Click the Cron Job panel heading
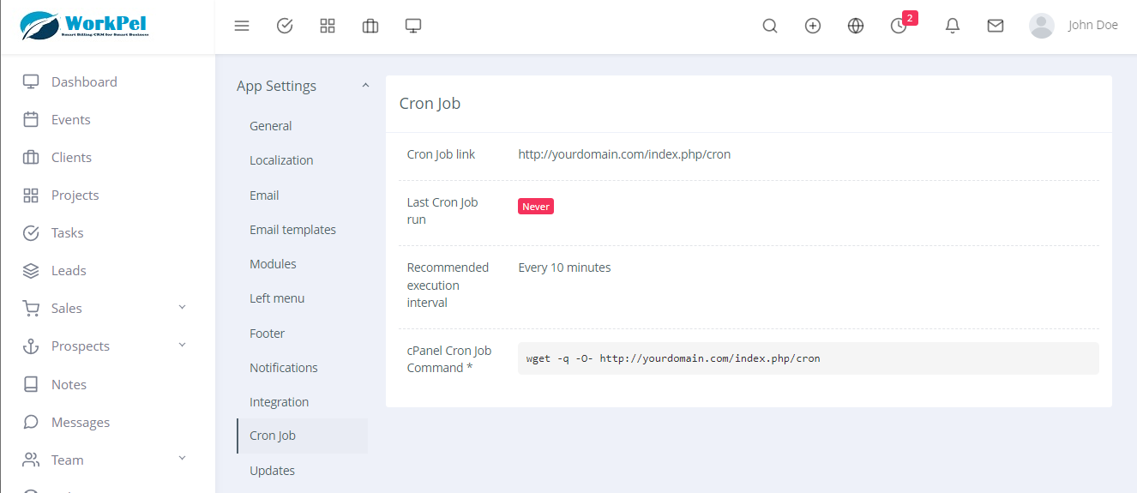Screen dimensions: 1137x493 [430, 104]
